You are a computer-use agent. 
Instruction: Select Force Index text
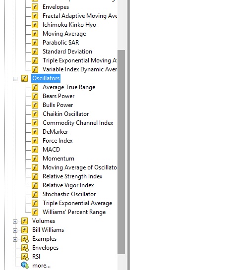click(x=58, y=141)
